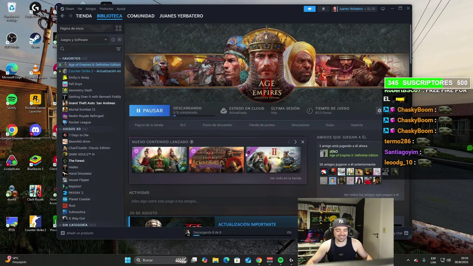The width and height of the screenshot is (473, 266).
Task: Open Steam announcements megaphone button
Action: click(310, 9)
